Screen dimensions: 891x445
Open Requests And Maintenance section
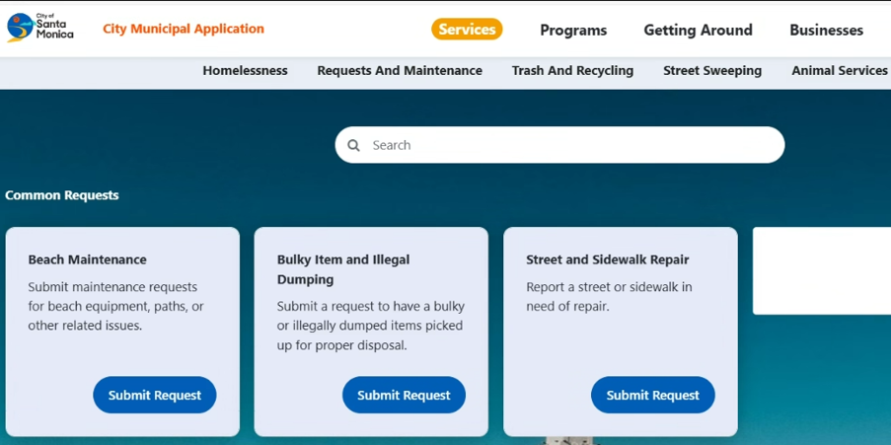click(x=400, y=71)
